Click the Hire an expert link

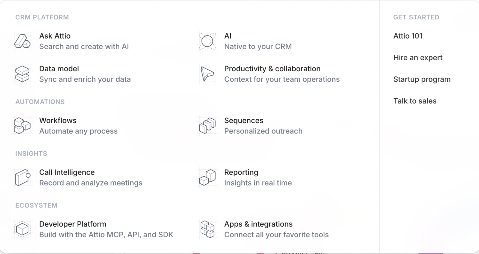click(x=418, y=58)
